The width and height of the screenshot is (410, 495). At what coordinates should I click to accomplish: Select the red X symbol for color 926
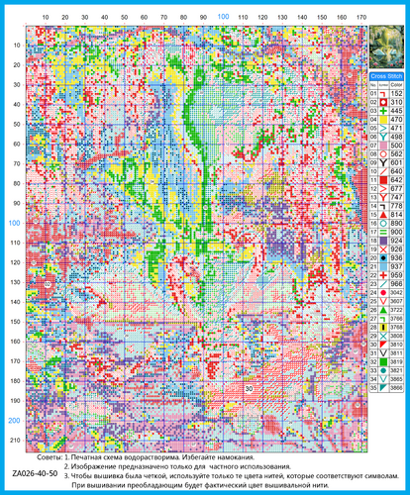[x=383, y=249]
